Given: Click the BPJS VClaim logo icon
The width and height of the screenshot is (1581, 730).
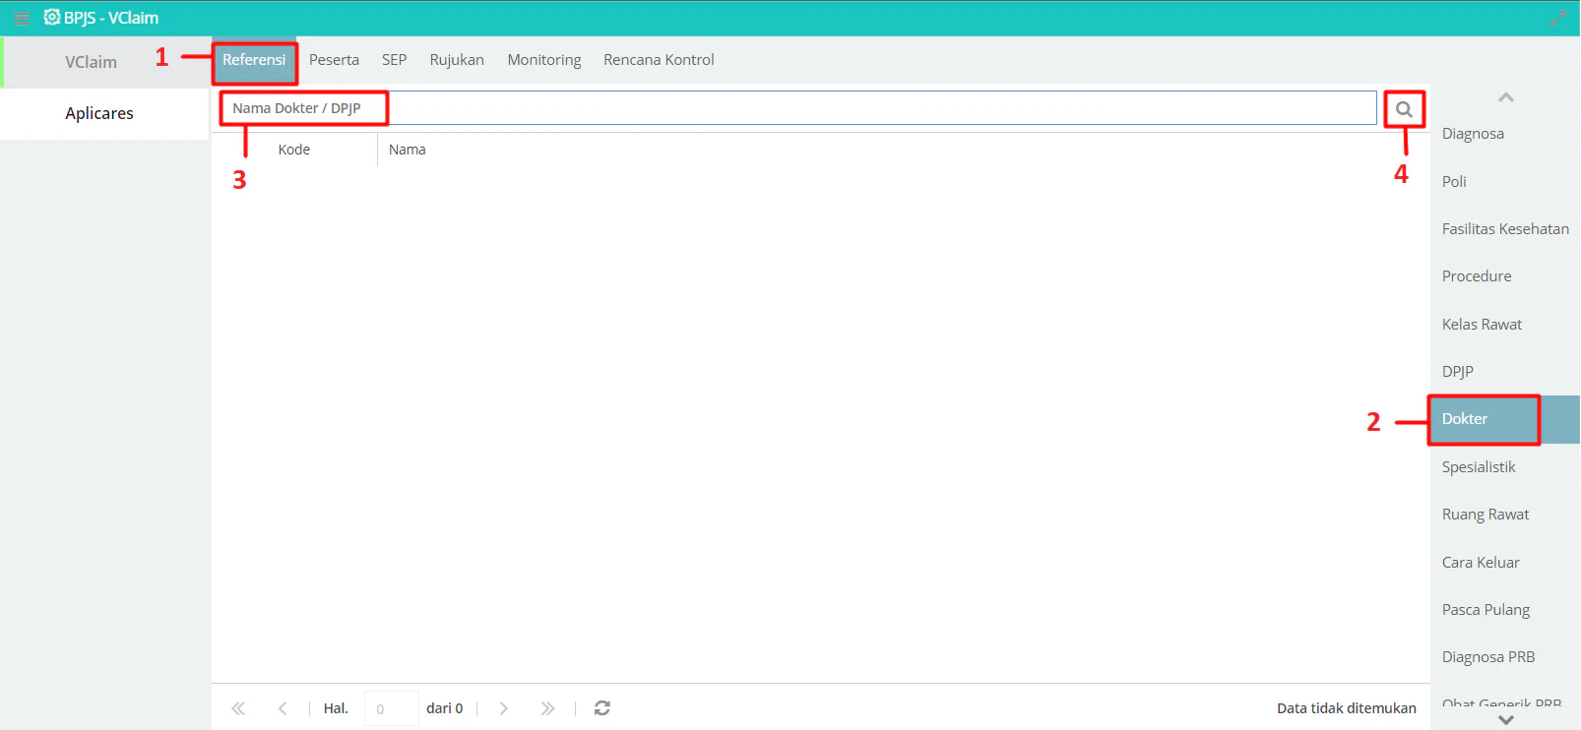Looking at the screenshot, I should [x=52, y=17].
